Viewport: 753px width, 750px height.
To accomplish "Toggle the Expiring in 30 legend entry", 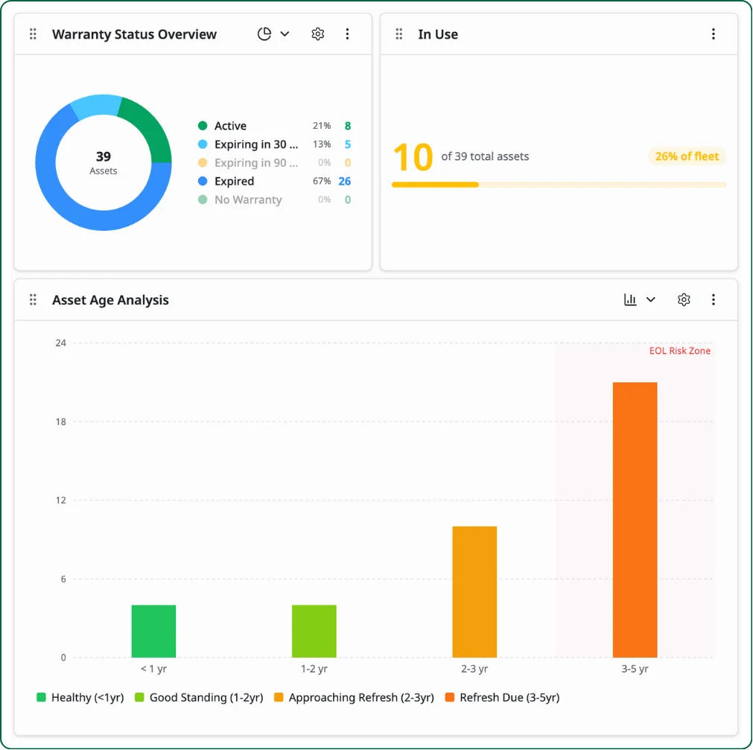I will [x=274, y=144].
